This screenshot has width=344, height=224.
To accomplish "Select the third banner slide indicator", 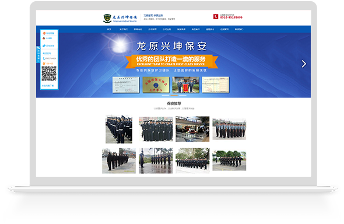I will pos(182,96).
